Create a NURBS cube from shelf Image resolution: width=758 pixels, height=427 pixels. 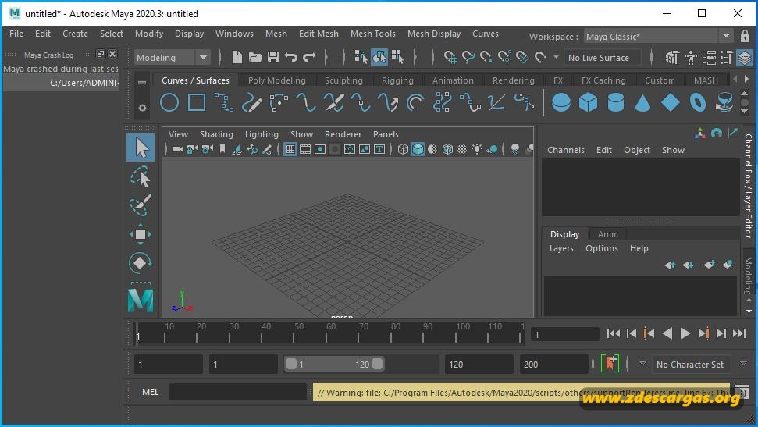(x=588, y=102)
